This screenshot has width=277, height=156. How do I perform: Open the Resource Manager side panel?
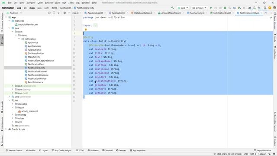(x=2, y=22)
